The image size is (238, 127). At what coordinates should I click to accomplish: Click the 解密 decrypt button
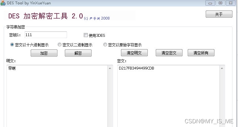pyautogui.click(x=78, y=53)
